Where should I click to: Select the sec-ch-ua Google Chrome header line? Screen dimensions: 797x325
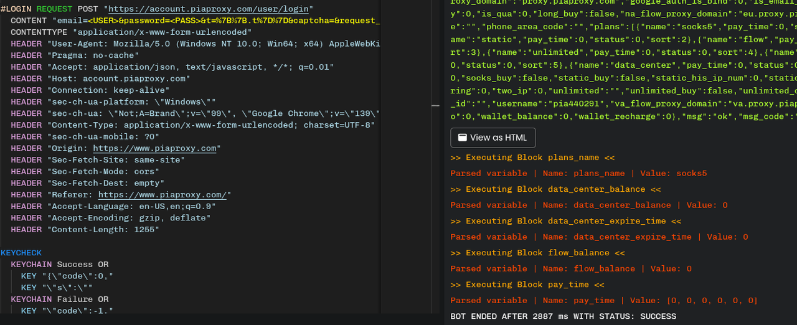pyautogui.click(x=195, y=113)
